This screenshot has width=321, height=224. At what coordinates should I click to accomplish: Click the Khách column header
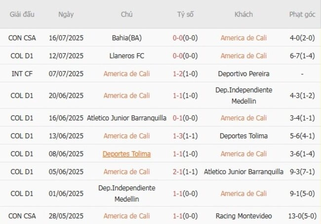pyautogui.click(x=243, y=14)
